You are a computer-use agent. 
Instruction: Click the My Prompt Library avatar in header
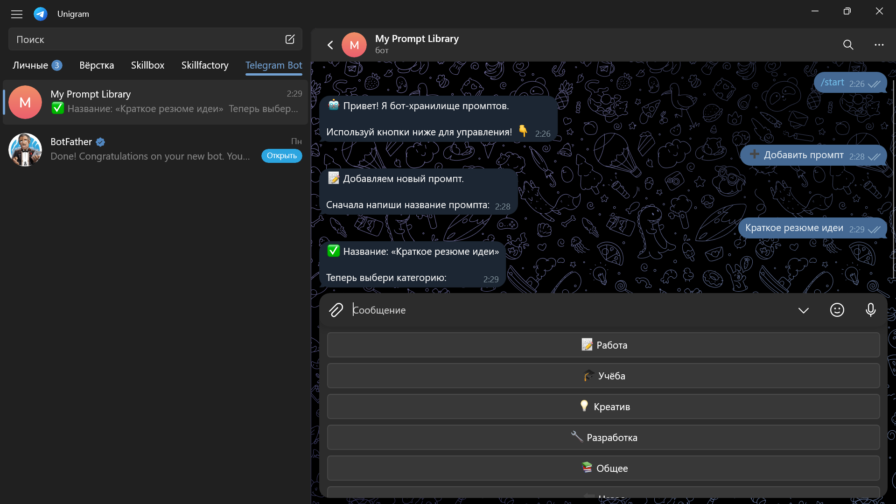pos(354,45)
